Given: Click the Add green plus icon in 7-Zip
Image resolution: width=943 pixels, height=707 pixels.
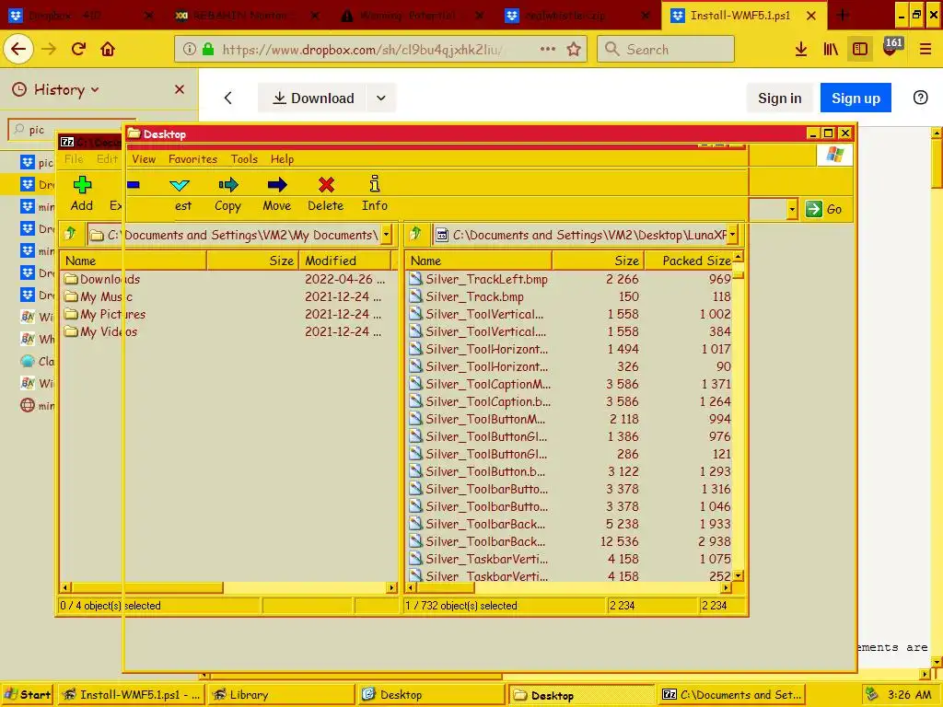Looking at the screenshot, I should (x=82, y=184).
